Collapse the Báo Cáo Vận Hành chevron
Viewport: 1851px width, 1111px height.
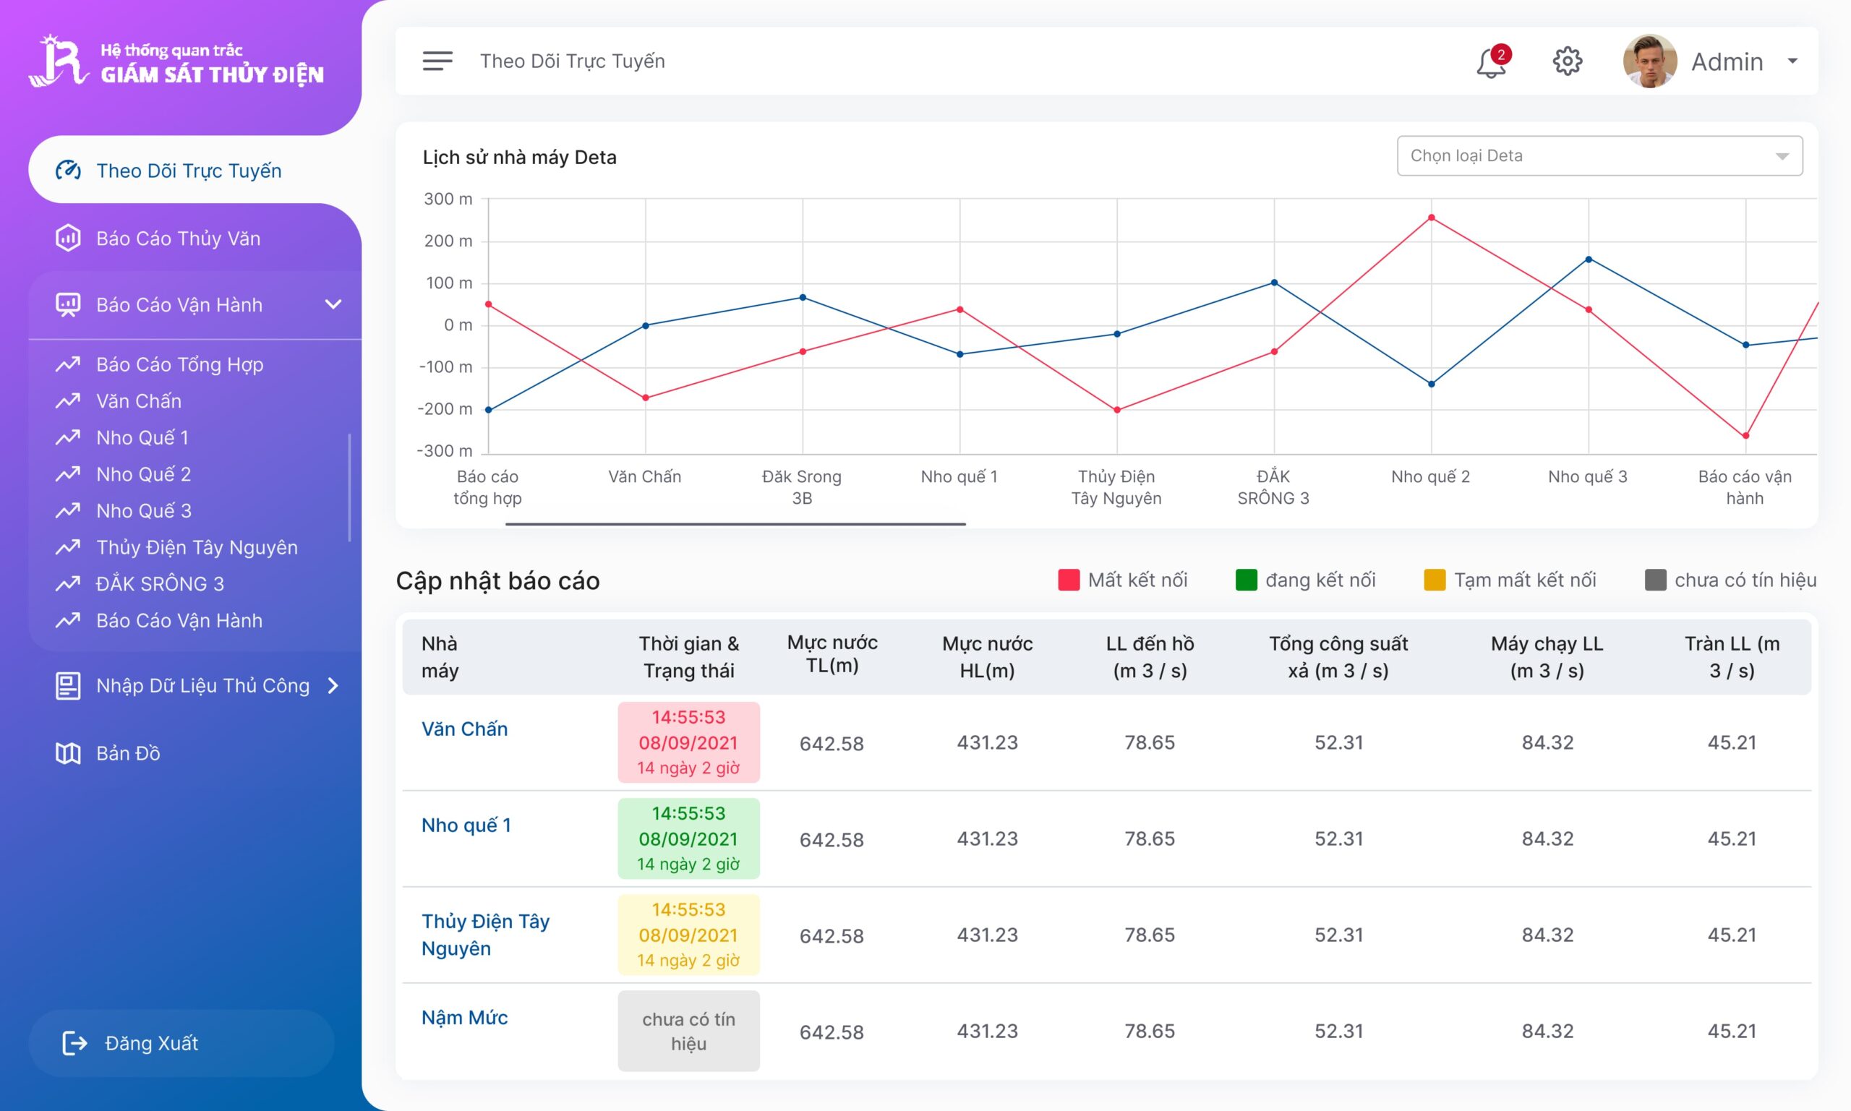click(333, 305)
